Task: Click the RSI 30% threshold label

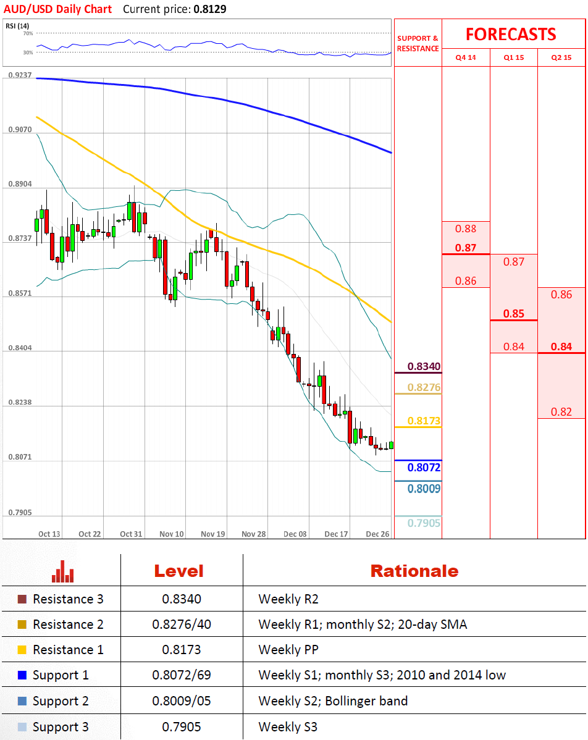Action: point(28,53)
